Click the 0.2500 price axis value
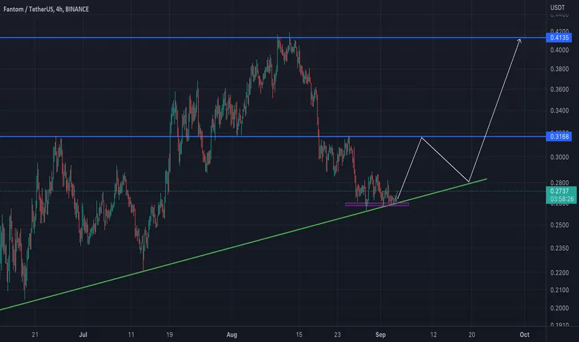 [x=559, y=225]
